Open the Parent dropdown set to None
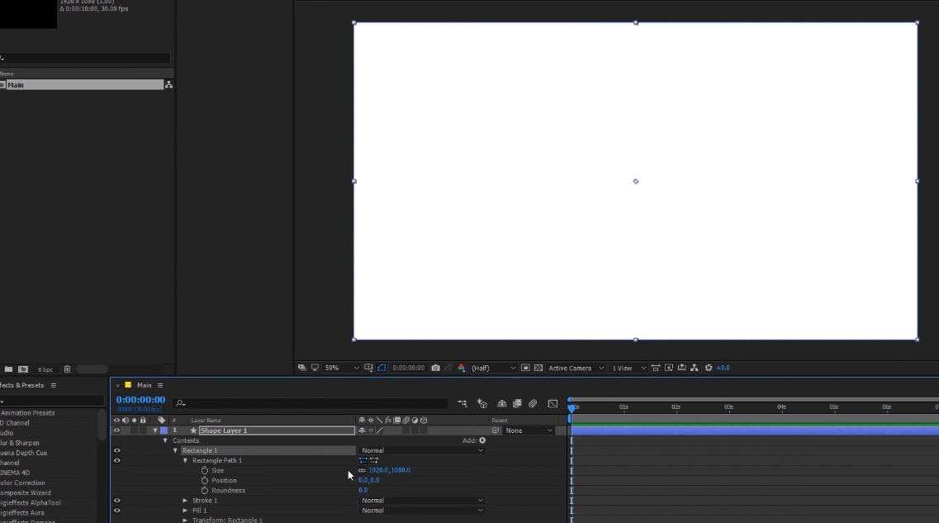 (x=529, y=430)
